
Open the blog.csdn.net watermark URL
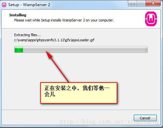[110, 122]
